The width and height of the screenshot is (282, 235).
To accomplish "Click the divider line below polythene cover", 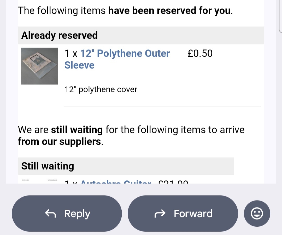I will coord(162,106).
